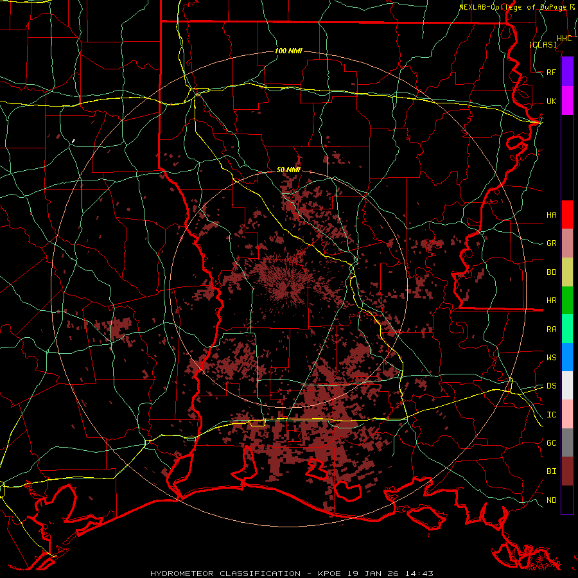Click the BI brown legend swatch
The image size is (578, 578).
(x=567, y=471)
